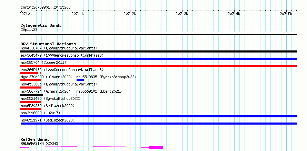Viewport: 307px width, 151px height.
Task: Click the DGV Structural Variants track heading
Action: (48, 44)
